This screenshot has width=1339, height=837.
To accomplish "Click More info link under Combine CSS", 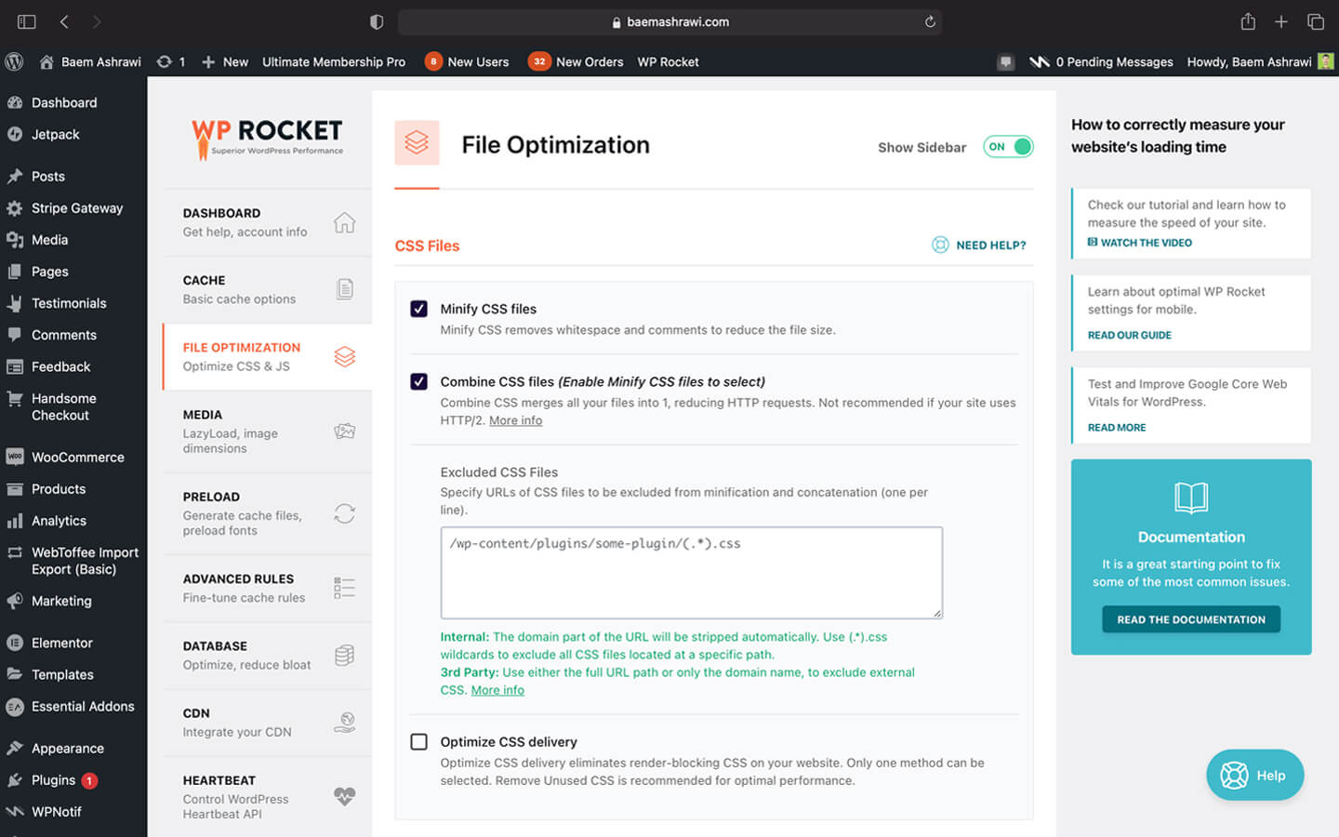I will (x=516, y=420).
